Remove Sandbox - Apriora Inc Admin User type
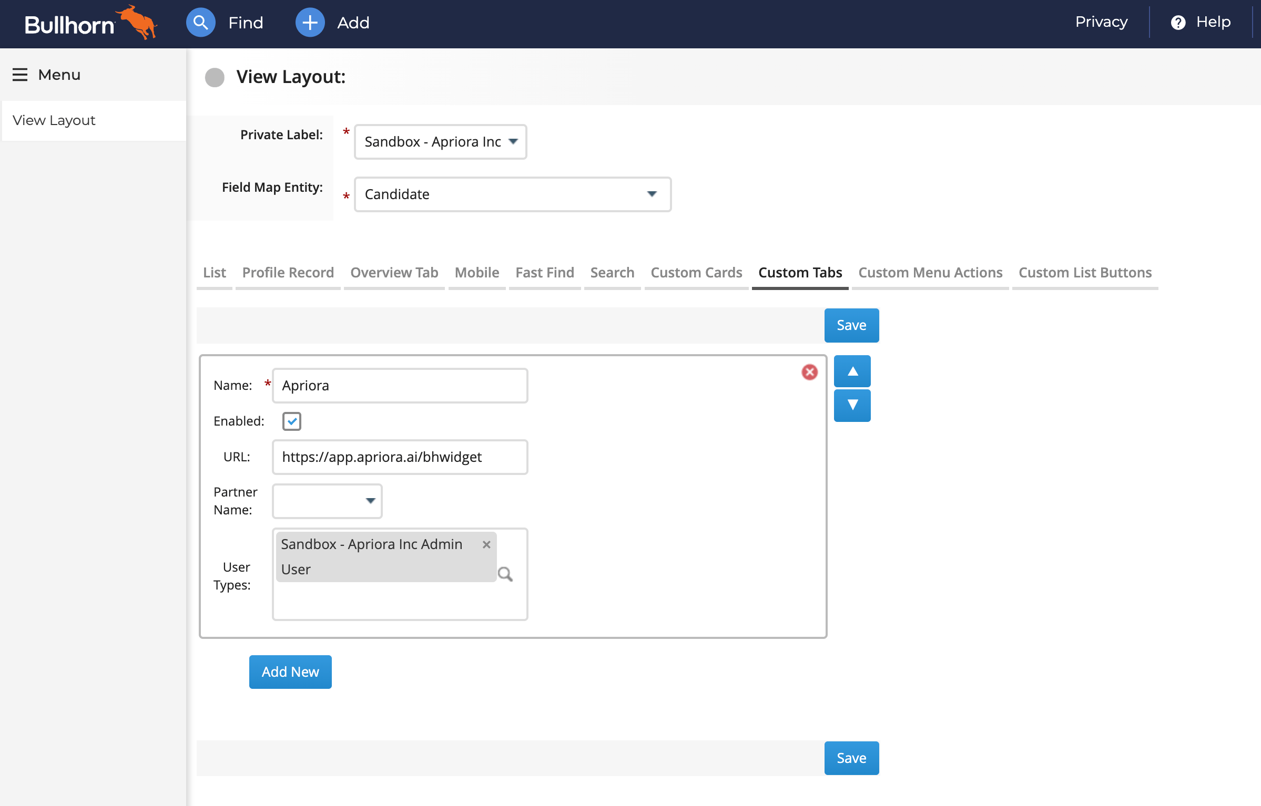This screenshot has height=806, width=1261. point(486,545)
